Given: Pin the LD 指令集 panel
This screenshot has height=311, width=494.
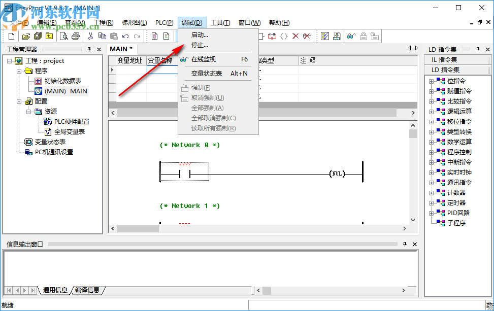Looking at the screenshot, I should tap(478, 49).
